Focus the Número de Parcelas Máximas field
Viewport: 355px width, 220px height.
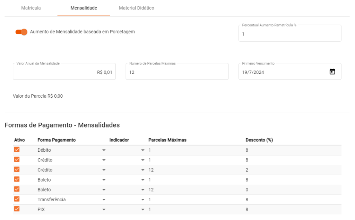click(x=177, y=72)
